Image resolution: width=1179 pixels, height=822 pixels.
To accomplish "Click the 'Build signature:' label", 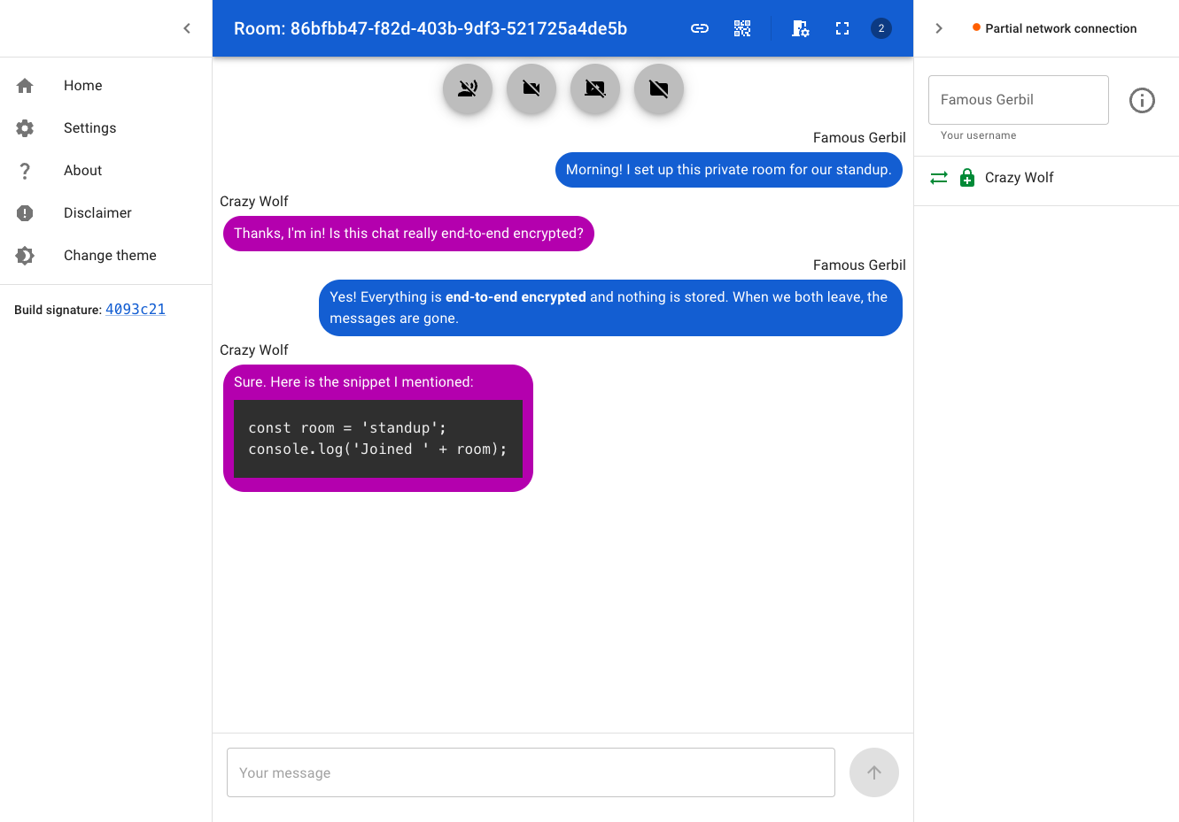I will click(x=58, y=311).
